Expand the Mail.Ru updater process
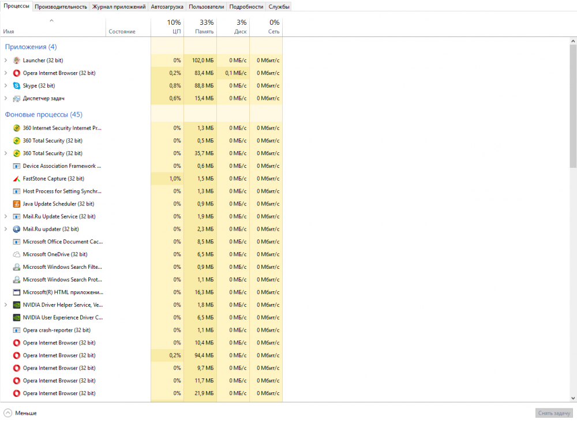The width and height of the screenshot is (577, 424). click(6, 229)
